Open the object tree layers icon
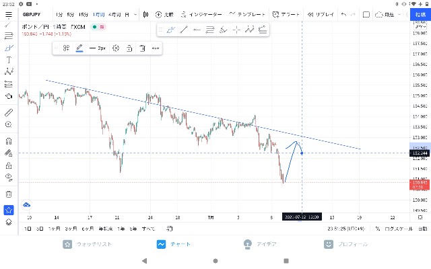 [x=9, y=222]
